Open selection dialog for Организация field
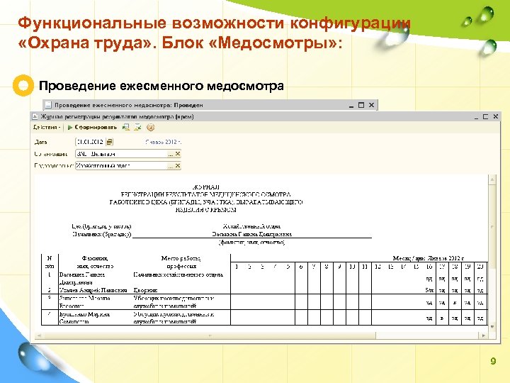The image size is (510, 383). (171, 154)
